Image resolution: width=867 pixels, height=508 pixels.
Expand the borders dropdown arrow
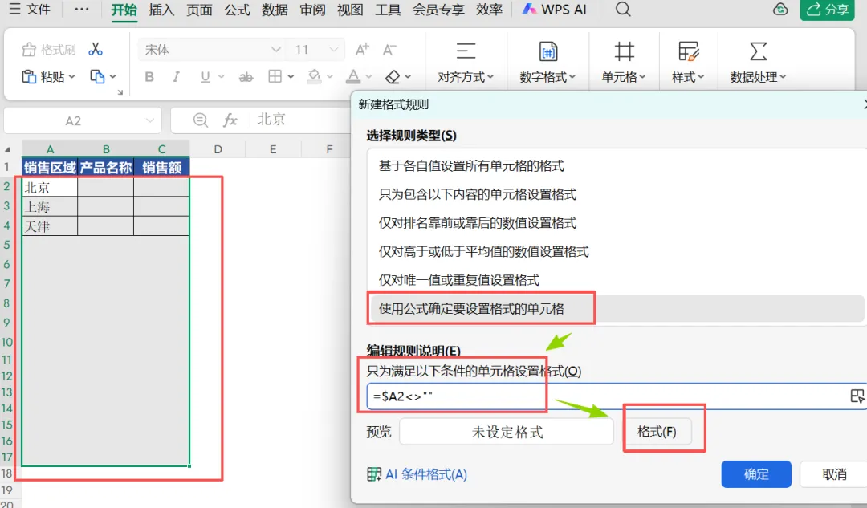291,77
